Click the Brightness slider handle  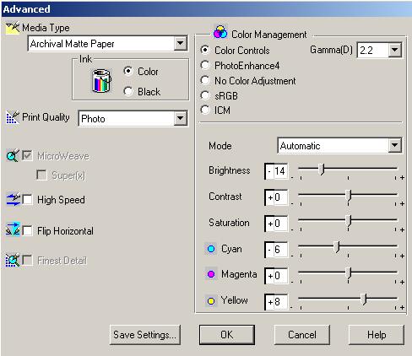[x=322, y=170]
